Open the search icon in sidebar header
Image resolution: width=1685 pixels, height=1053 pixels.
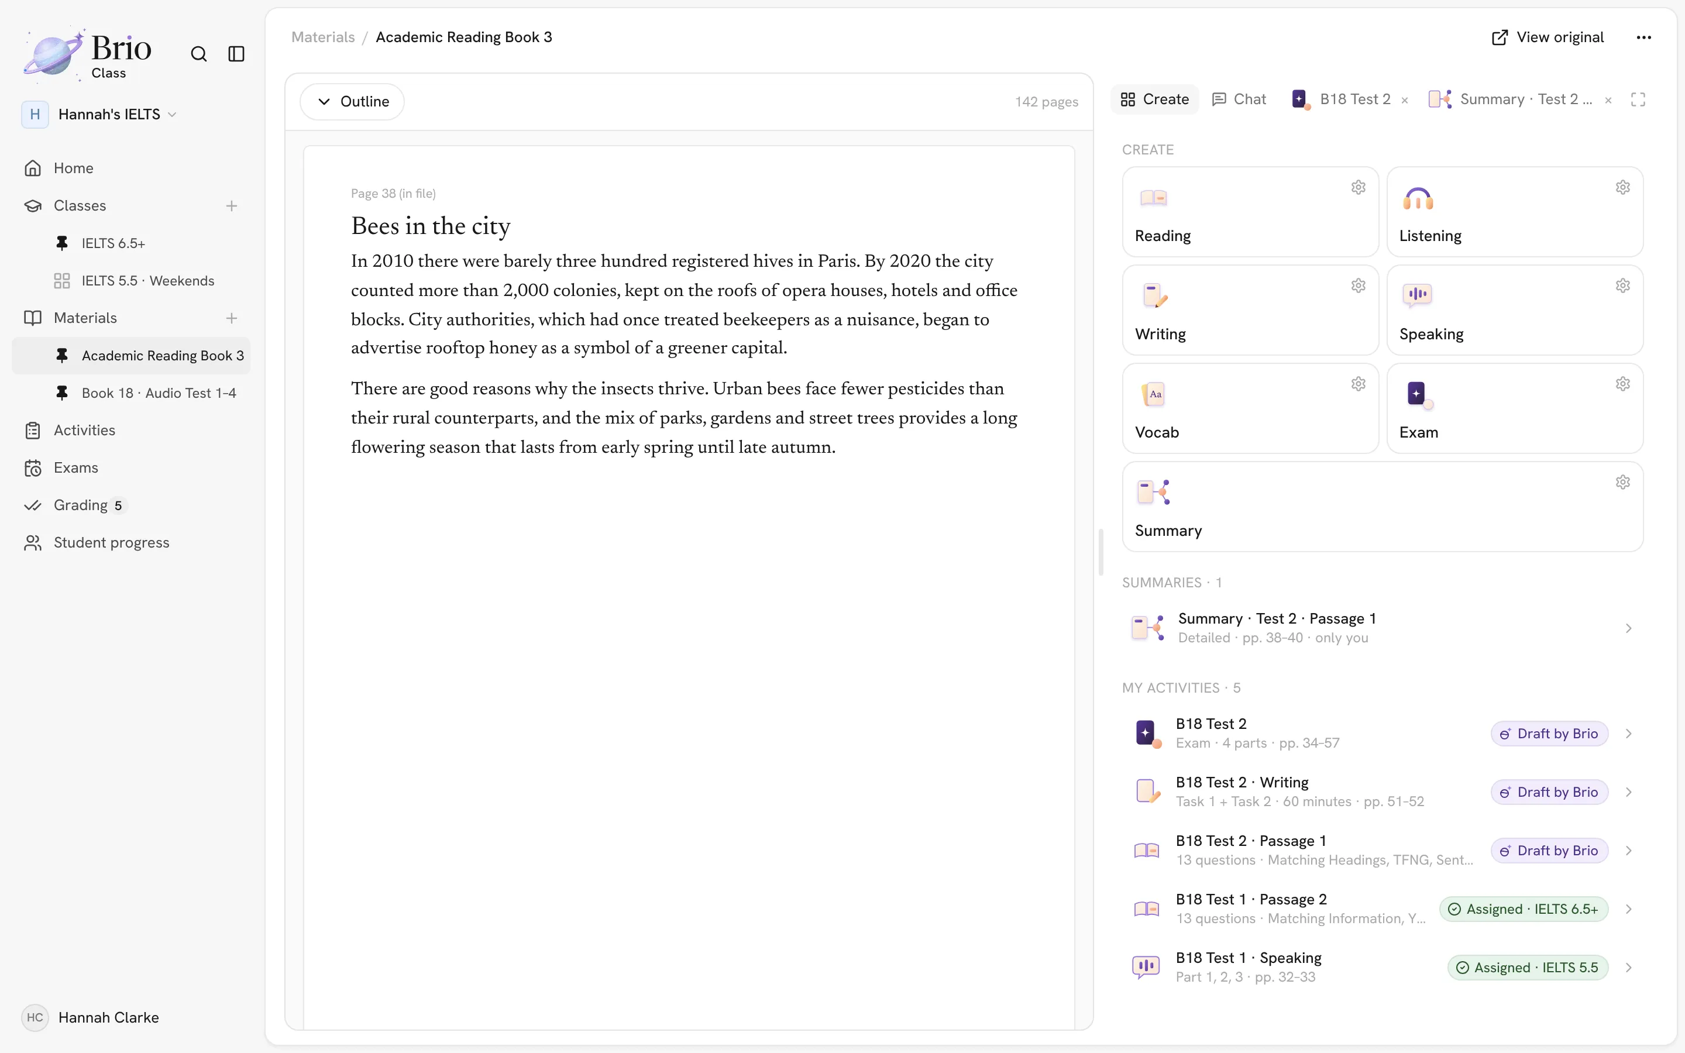click(198, 54)
